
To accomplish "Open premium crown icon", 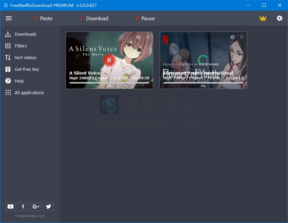I will point(263,18).
